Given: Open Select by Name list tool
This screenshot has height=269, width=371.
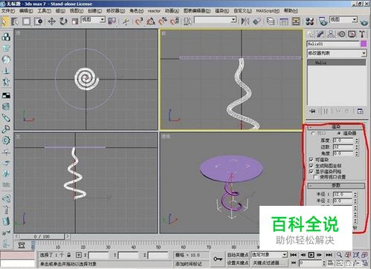Looking at the screenshot, I should 15,22.
